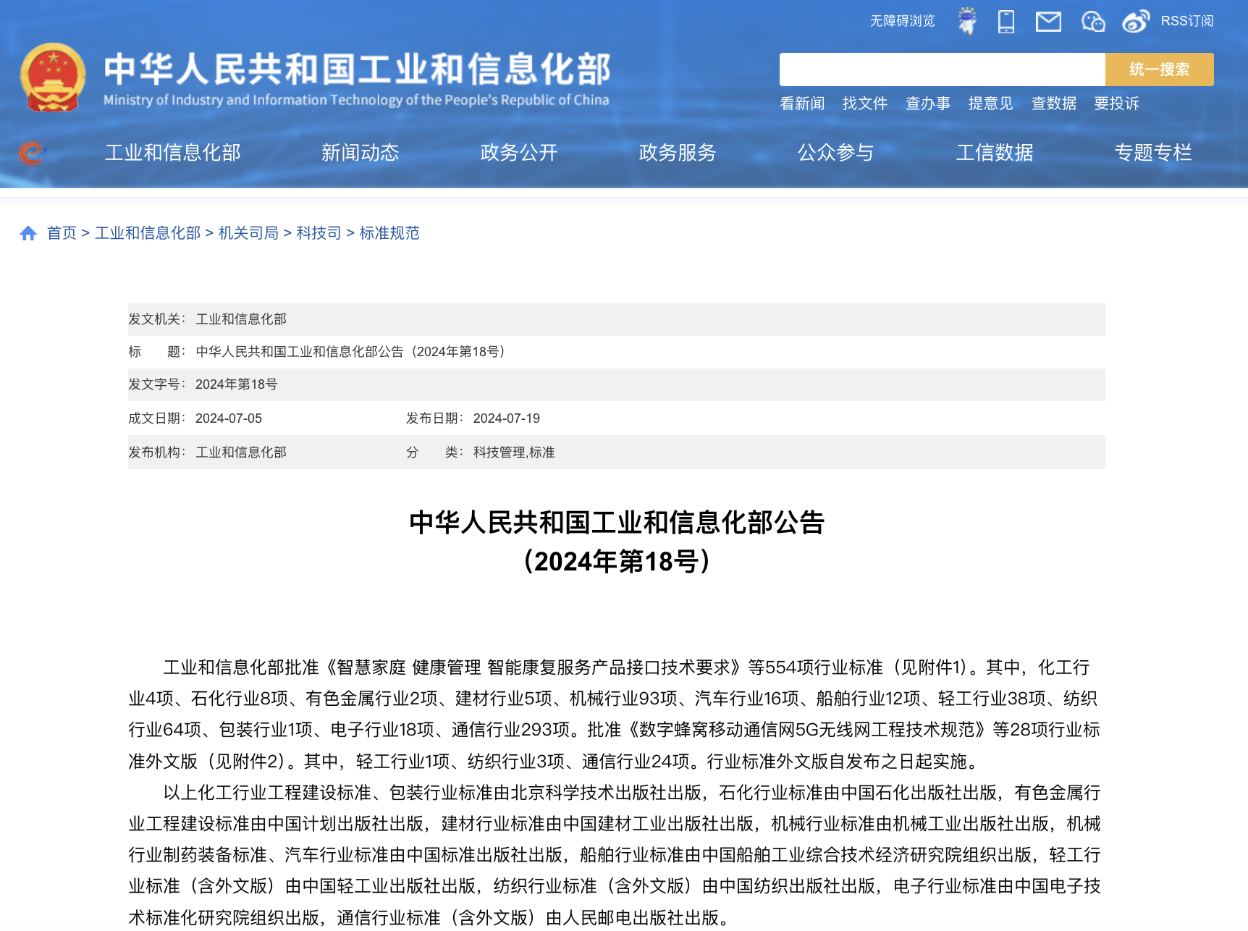Click the 无障碍浏览 accessibility link
The height and width of the screenshot is (931, 1248).
coord(902,21)
